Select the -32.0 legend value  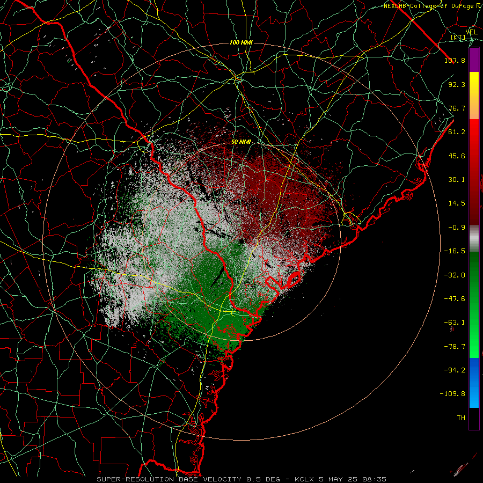click(x=455, y=275)
